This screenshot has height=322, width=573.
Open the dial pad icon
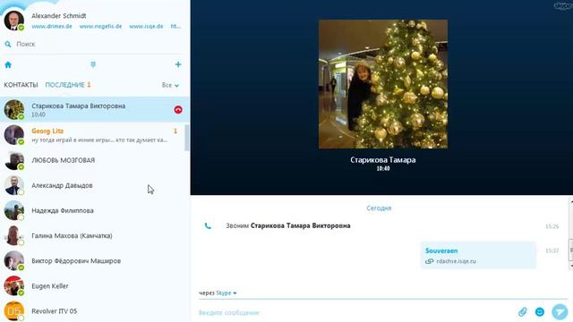tap(93, 64)
